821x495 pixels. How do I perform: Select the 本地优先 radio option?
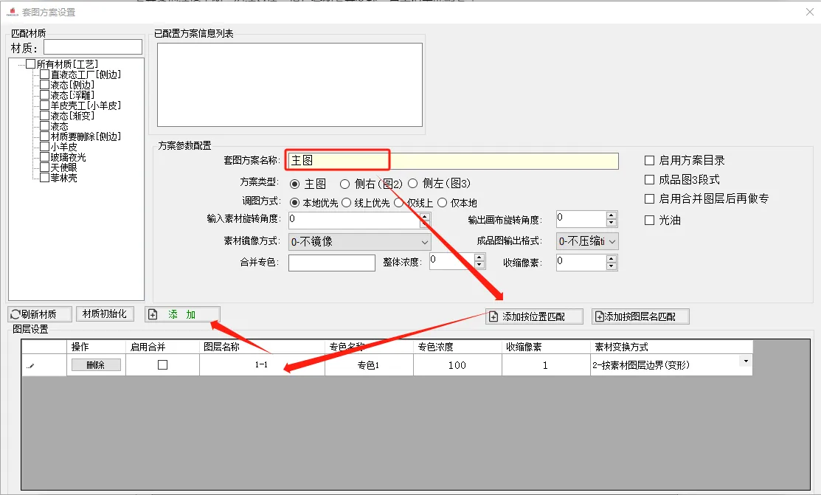pyautogui.click(x=294, y=202)
